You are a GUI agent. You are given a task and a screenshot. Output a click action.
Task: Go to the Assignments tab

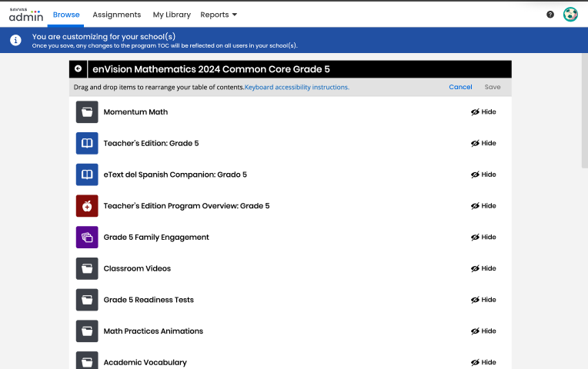pos(117,15)
